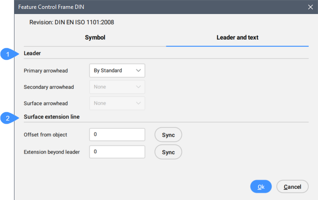Confirm the dialog with Ok
Screen dimensions: 318x200
(x=261, y=186)
